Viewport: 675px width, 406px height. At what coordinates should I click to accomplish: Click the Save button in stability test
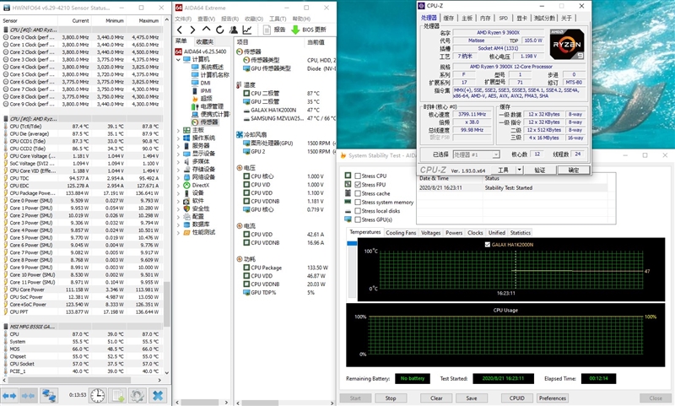pos(472,398)
